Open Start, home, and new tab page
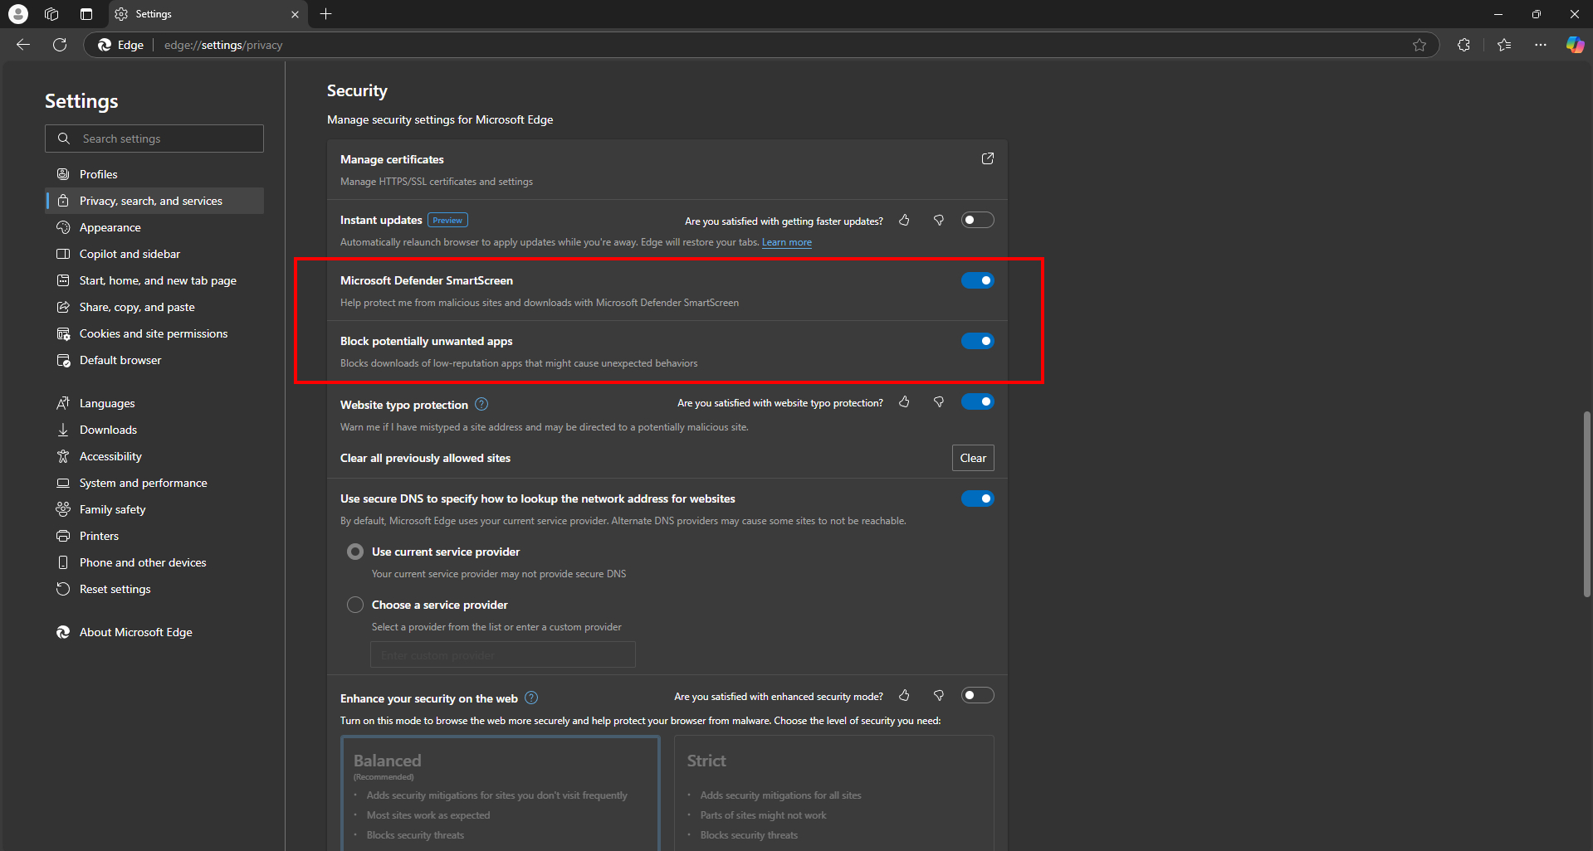The width and height of the screenshot is (1593, 851). tap(154, 280)
